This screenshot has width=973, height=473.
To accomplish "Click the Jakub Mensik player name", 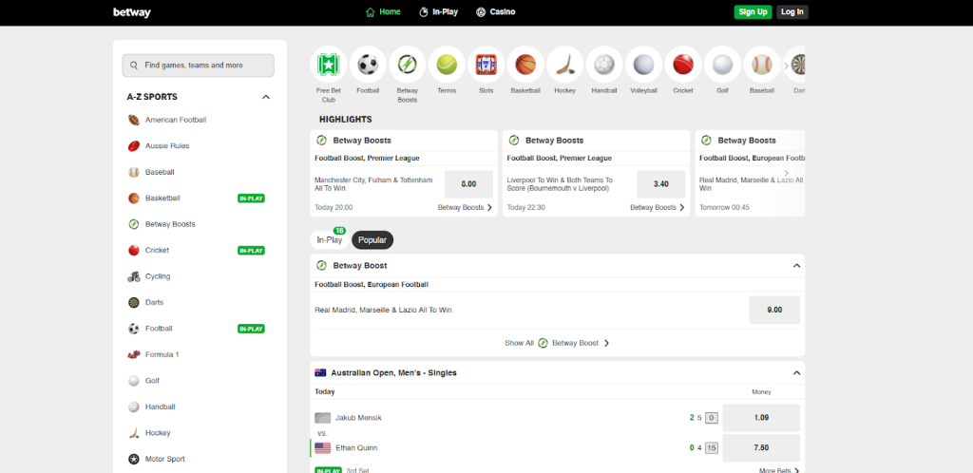I will [358, 418].
